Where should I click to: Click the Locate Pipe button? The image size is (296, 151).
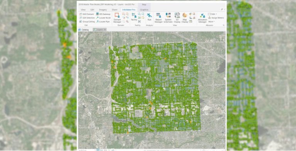point(103,21)
